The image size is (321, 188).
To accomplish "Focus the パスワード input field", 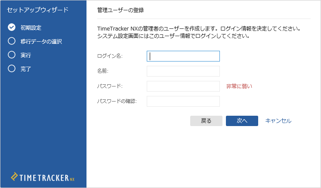I will click(x=183, y=86).
